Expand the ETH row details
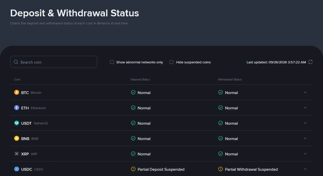 point(305,108)
